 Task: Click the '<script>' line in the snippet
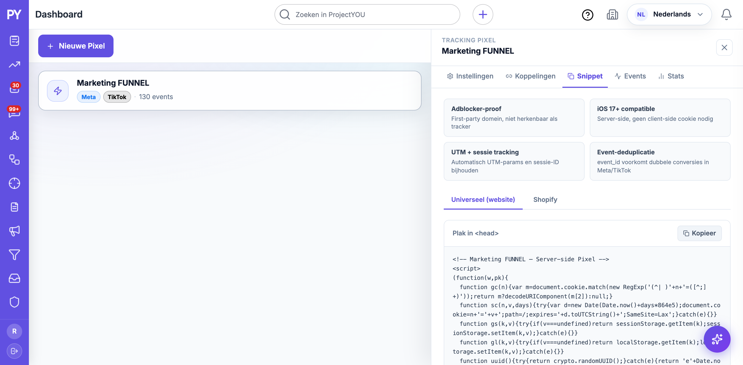pos(466,268)
